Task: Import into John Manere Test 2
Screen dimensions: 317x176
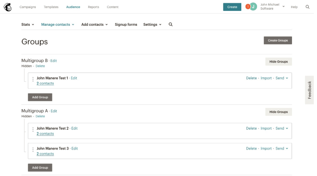Action: coord(266,128)
